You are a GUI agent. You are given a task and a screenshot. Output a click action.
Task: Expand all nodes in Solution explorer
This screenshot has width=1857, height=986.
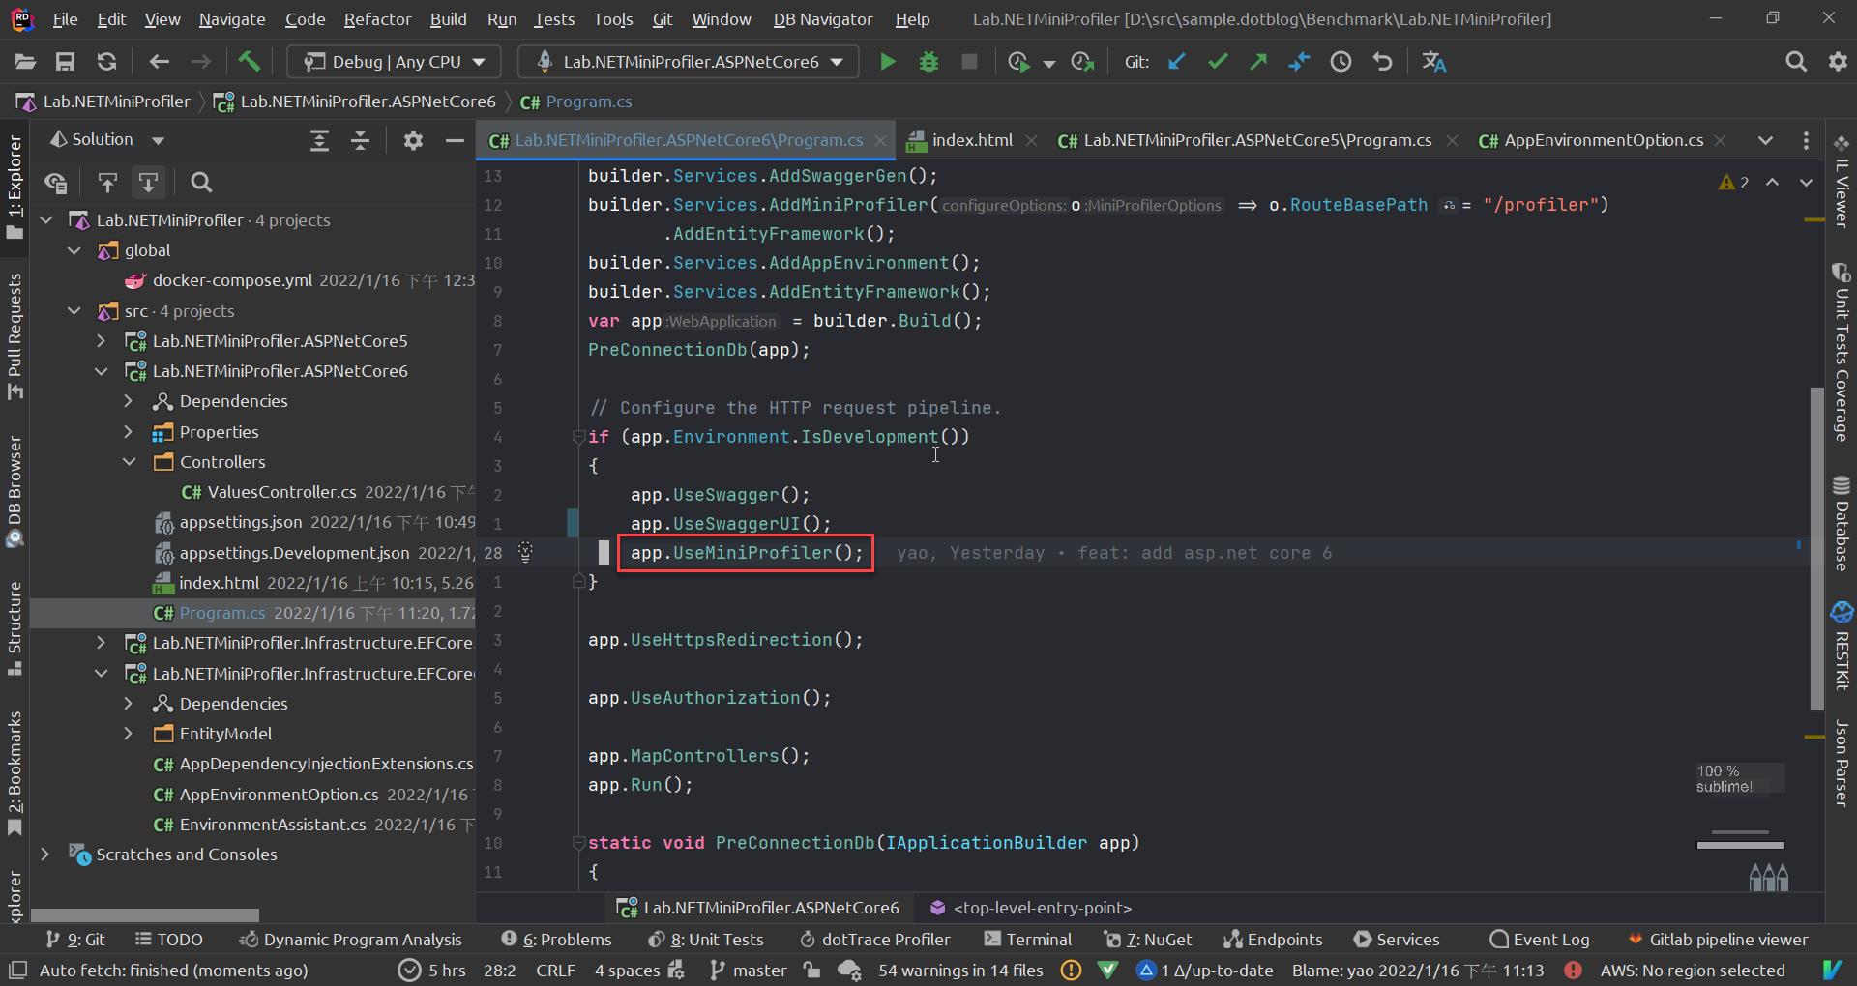[319, 140]
